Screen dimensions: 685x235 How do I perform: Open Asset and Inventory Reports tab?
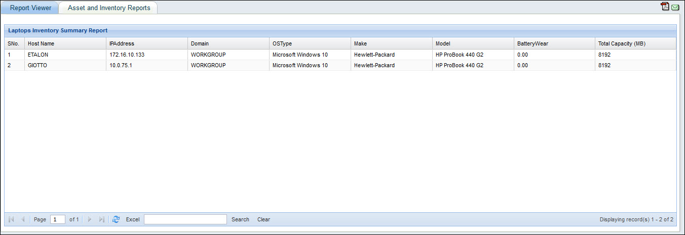point(109,8)
